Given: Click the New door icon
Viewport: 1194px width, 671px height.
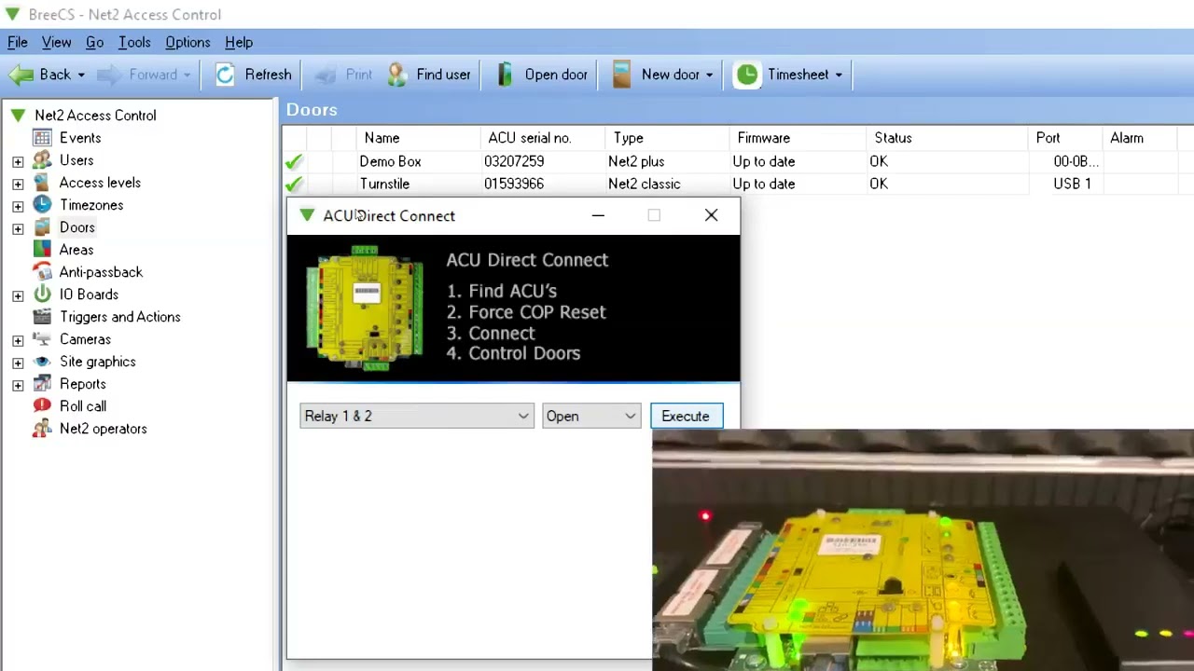Looking at the screenshot, I should click(622, 75).
